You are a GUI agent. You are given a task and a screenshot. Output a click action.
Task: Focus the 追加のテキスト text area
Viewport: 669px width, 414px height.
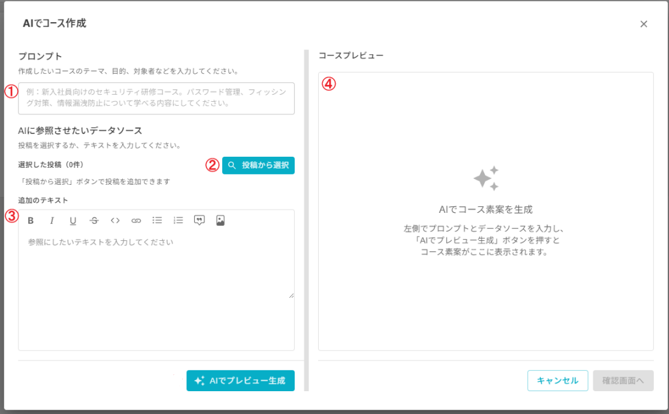pos(156,268)
